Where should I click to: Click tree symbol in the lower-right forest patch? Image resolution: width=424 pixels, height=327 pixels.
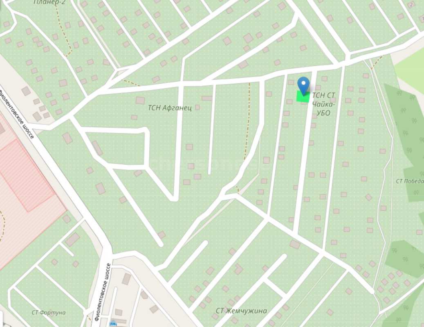[405, 259]
